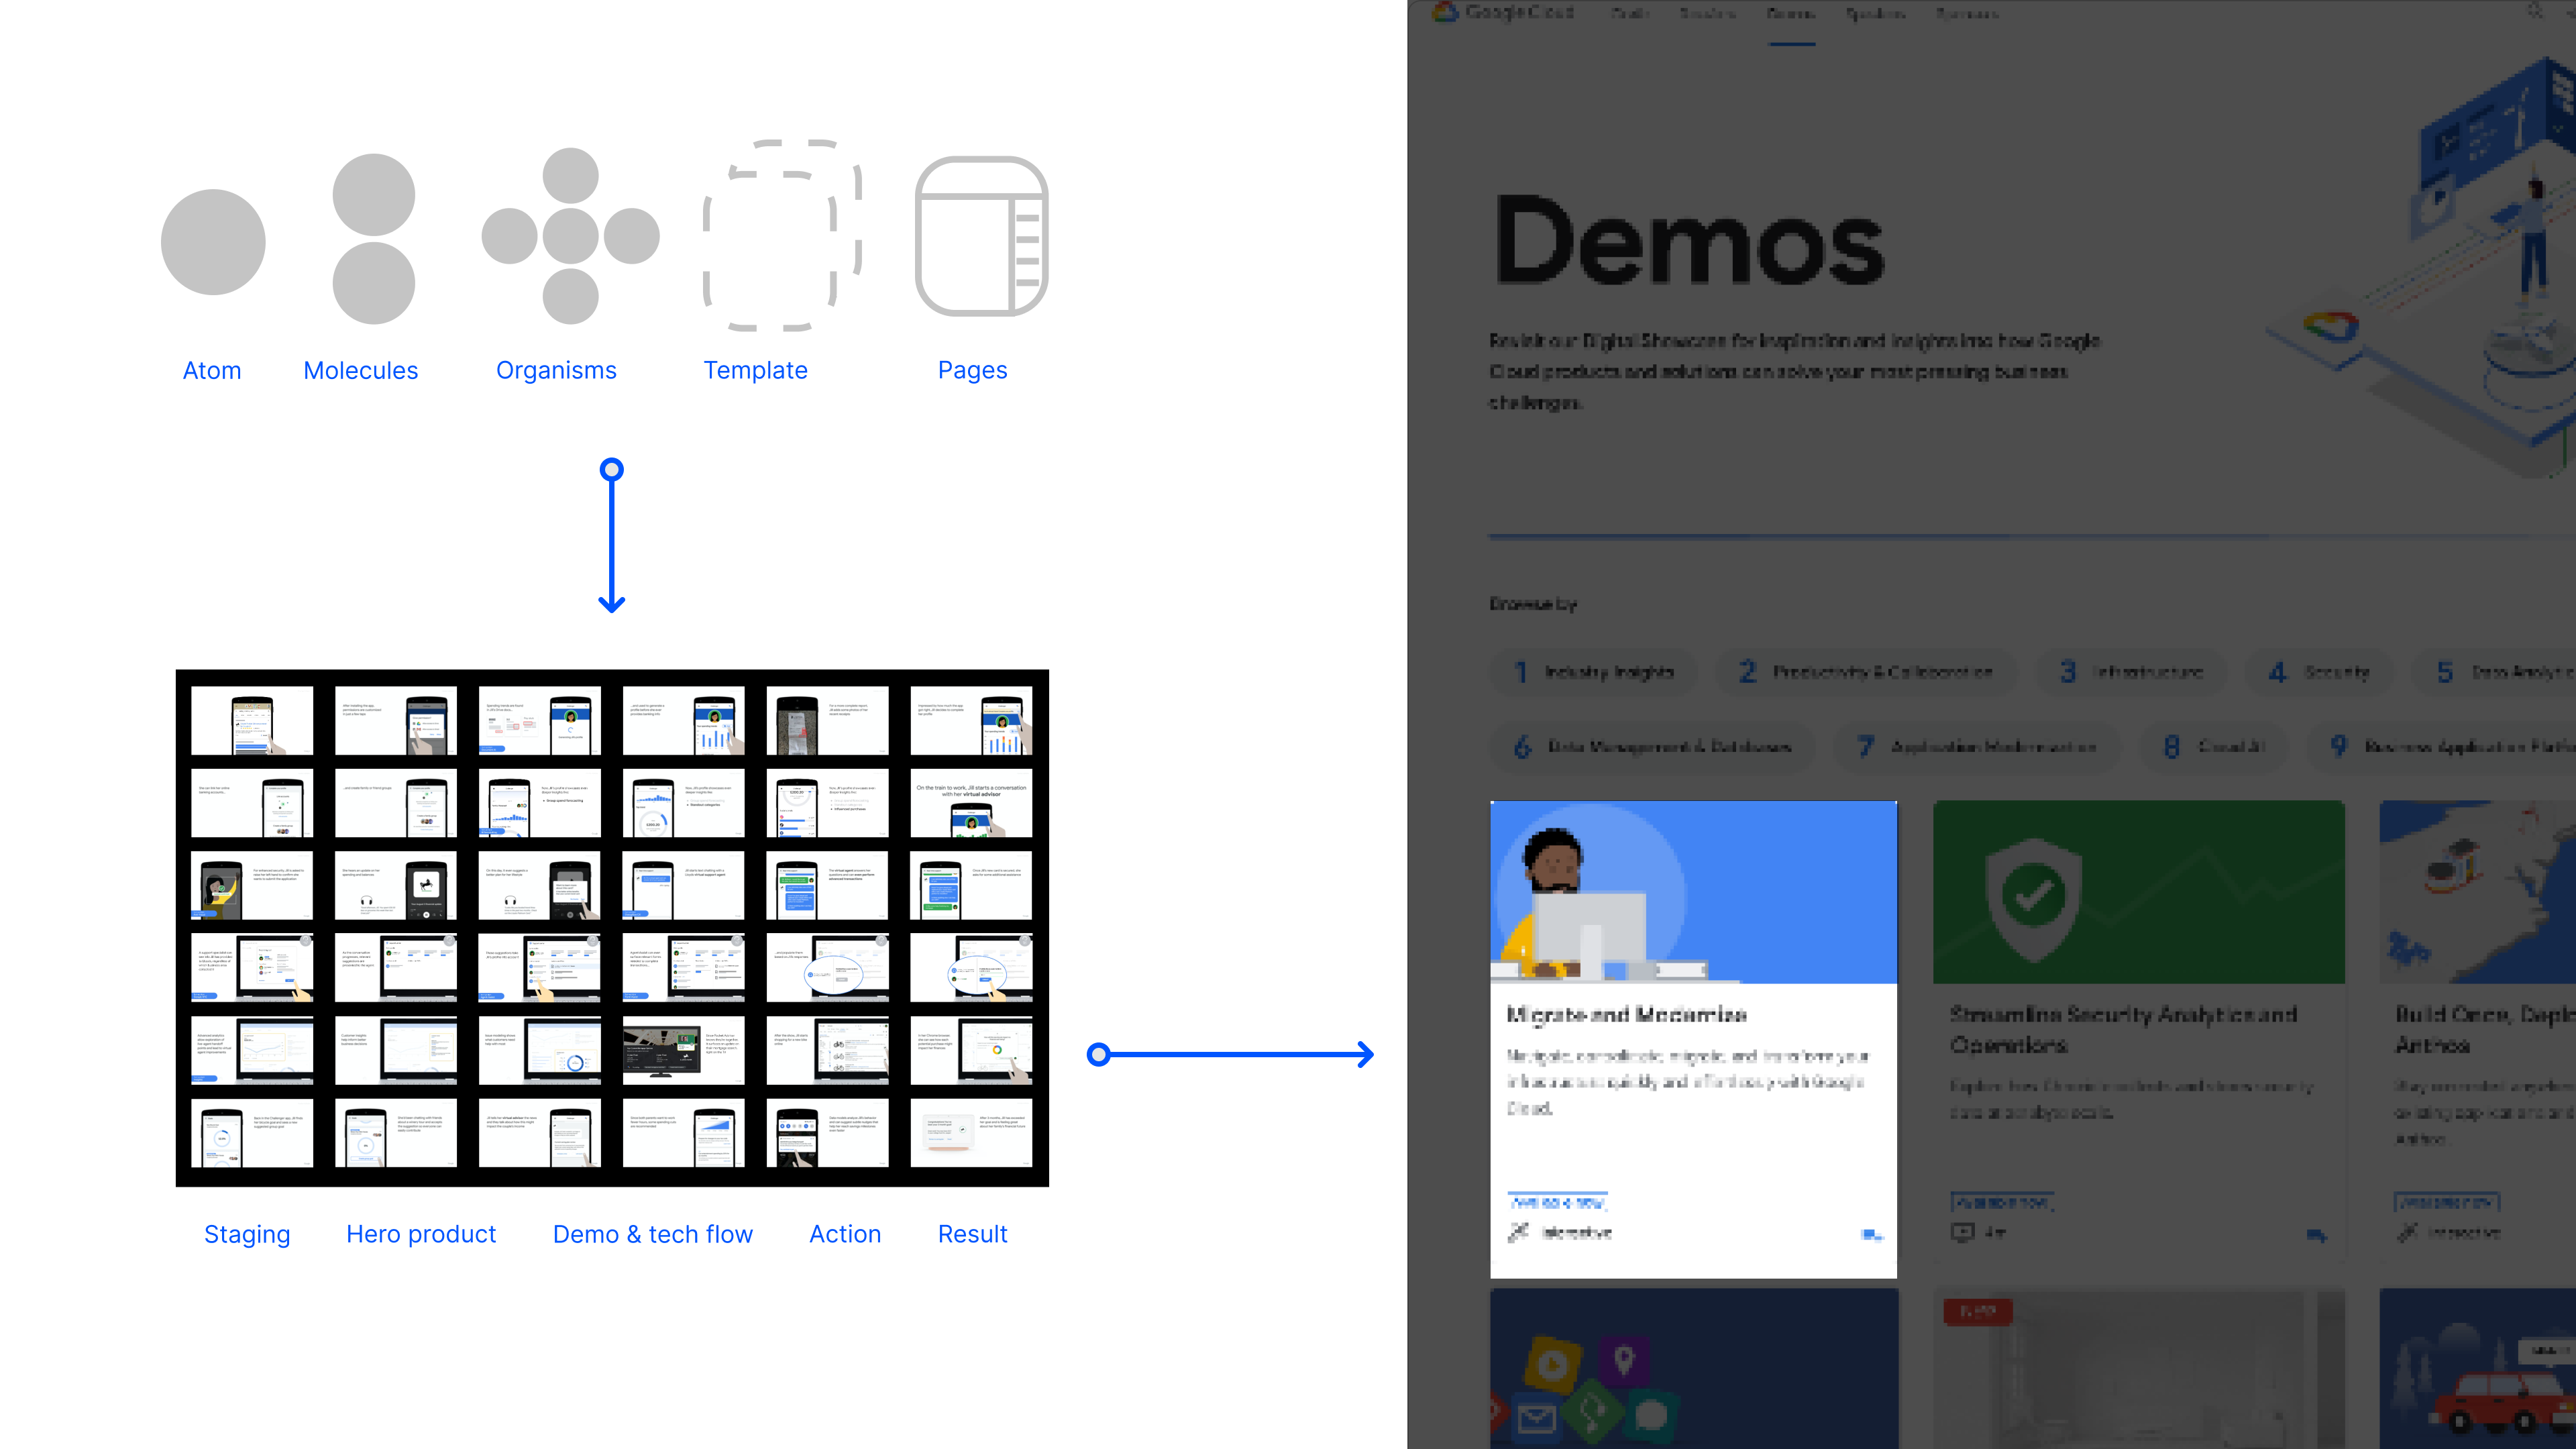Click the Organisms cluster icon
2576x1449 pixels.
570,236
